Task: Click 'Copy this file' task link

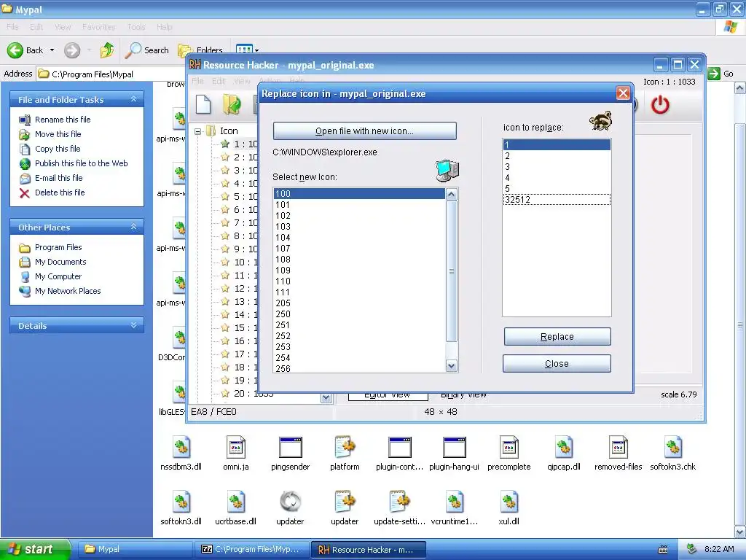Action: 58,149
